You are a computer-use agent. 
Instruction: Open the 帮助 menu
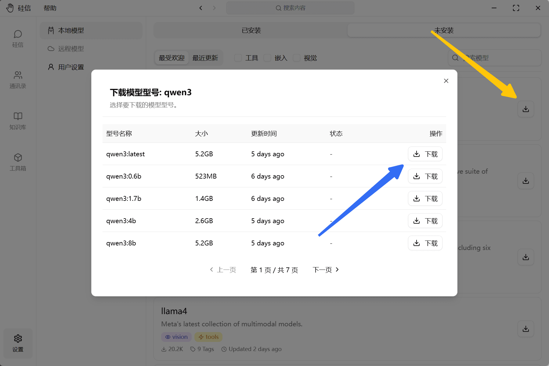tap(50, 8)
